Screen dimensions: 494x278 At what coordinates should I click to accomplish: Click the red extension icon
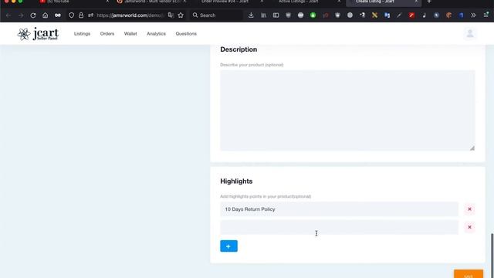(411, 15)
